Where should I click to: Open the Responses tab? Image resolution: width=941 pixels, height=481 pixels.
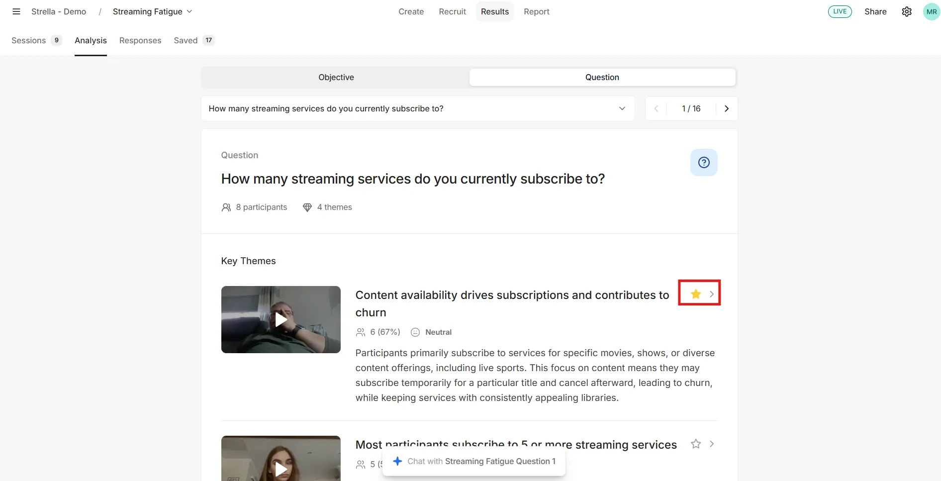point(140,40)
